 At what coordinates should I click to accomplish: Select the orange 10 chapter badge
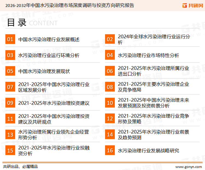[x=110, y=103]
